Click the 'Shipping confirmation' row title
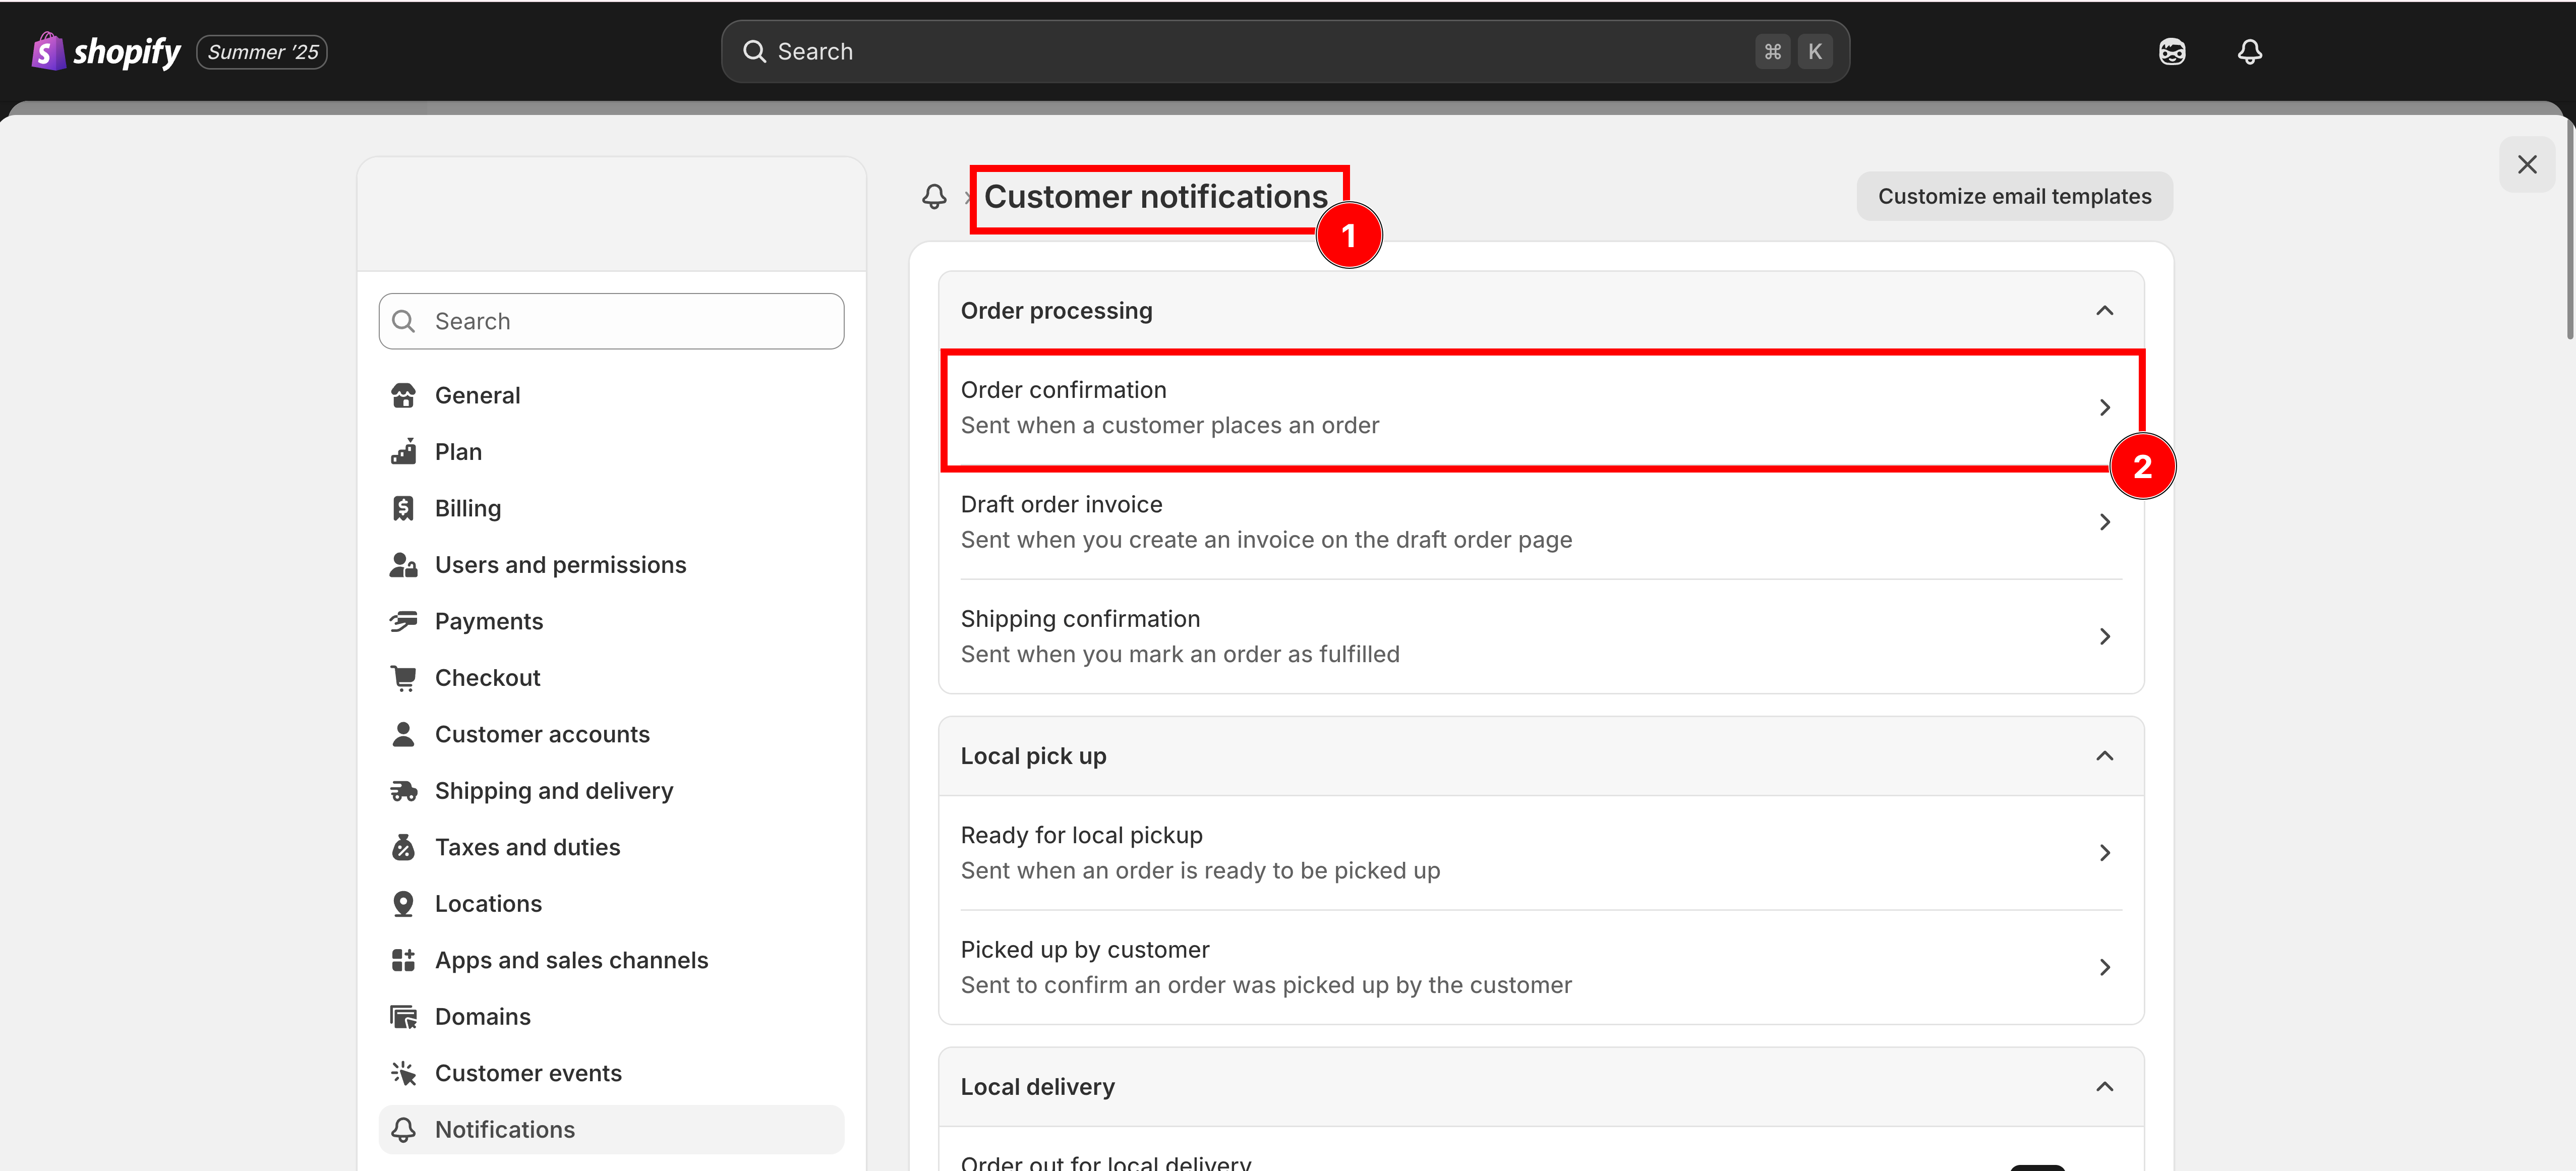The height and width of the screenshot is (1171, 2576). 1080,619
